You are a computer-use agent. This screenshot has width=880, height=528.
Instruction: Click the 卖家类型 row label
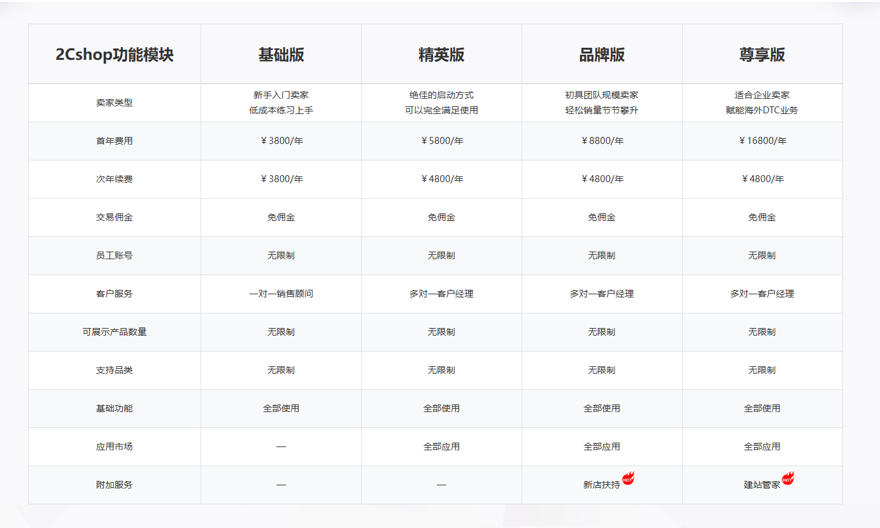coord(115,103)
